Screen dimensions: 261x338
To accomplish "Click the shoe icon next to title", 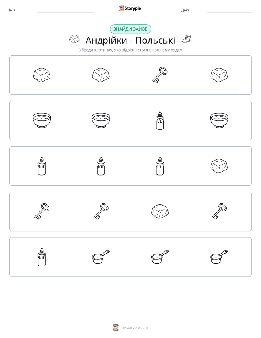I will 186,39.
